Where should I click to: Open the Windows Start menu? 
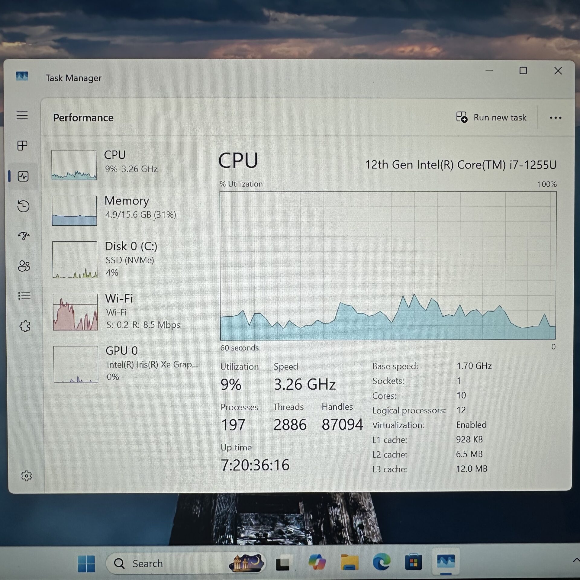tap(86, 563)
